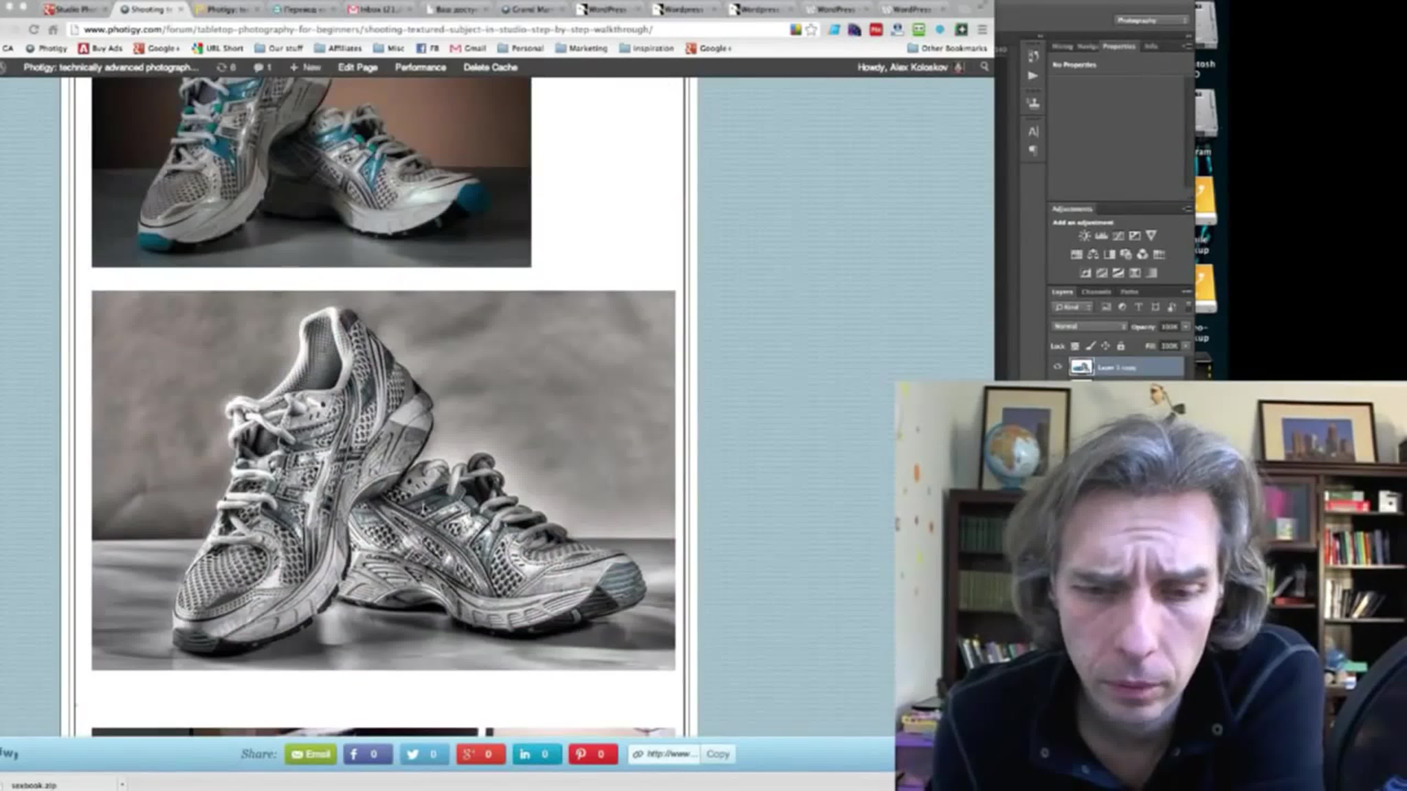1407x791 pixels.
Task: Add a Photo Filter adjustment
Action: (x=1126, y=254)
